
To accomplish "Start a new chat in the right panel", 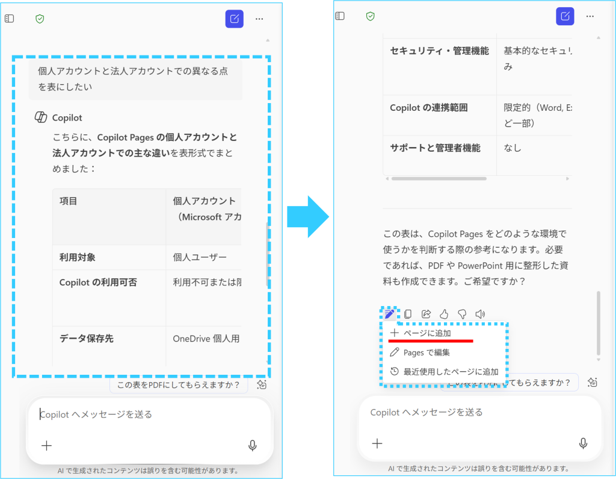I will point(565,16).
